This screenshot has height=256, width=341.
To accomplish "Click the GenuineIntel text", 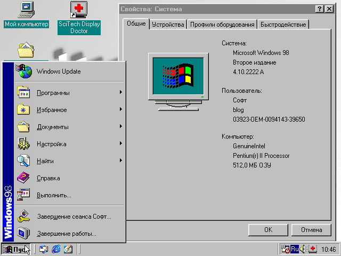I will [249, 146].
